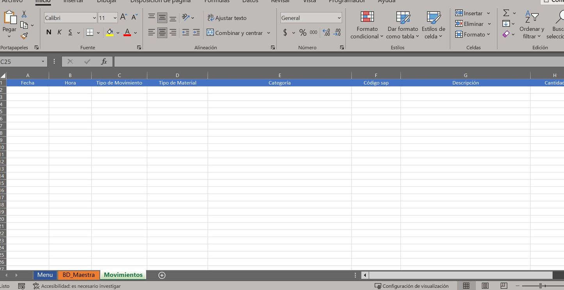This screenshot has width=564, height=290.
Task: Increase font size with the larger A icon
Action: point(124,17)
